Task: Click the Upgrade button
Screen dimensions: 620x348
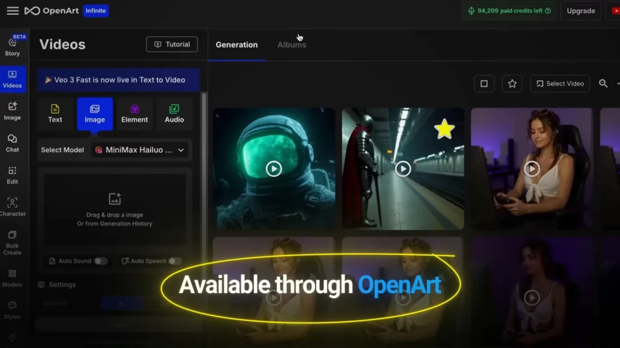Action: click(580, 11)
